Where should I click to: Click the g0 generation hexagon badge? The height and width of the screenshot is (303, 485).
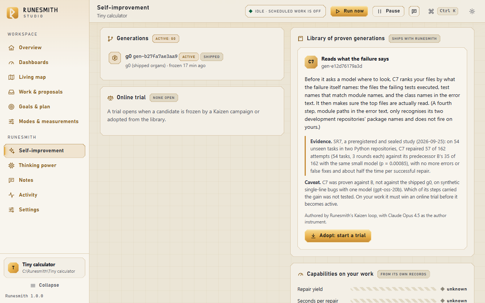(x=115, y=58)
